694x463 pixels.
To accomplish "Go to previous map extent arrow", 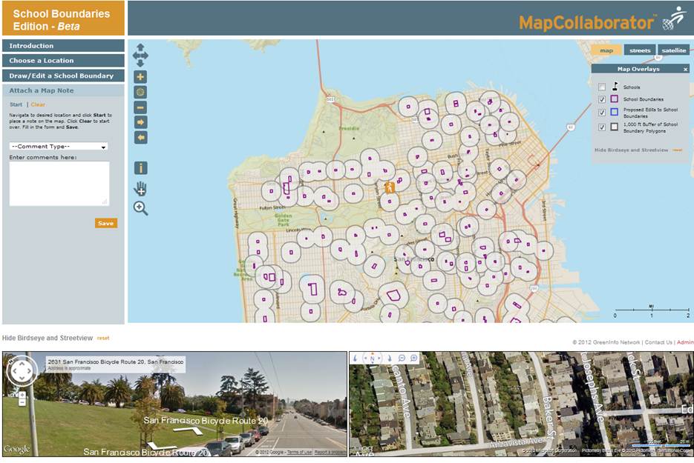I will tap(140, 137).
